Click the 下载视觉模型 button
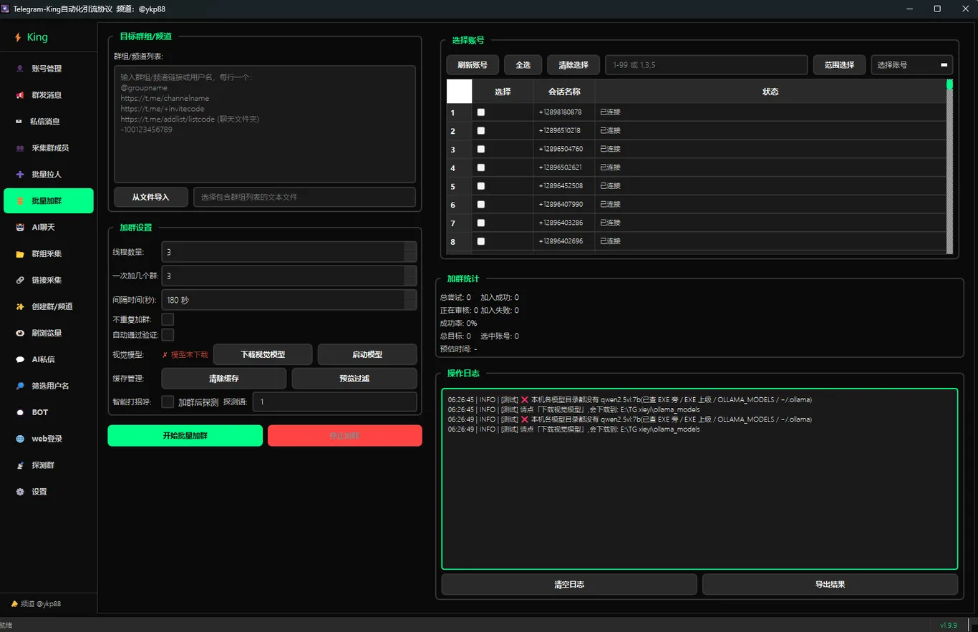 click(x=263, y=354)
